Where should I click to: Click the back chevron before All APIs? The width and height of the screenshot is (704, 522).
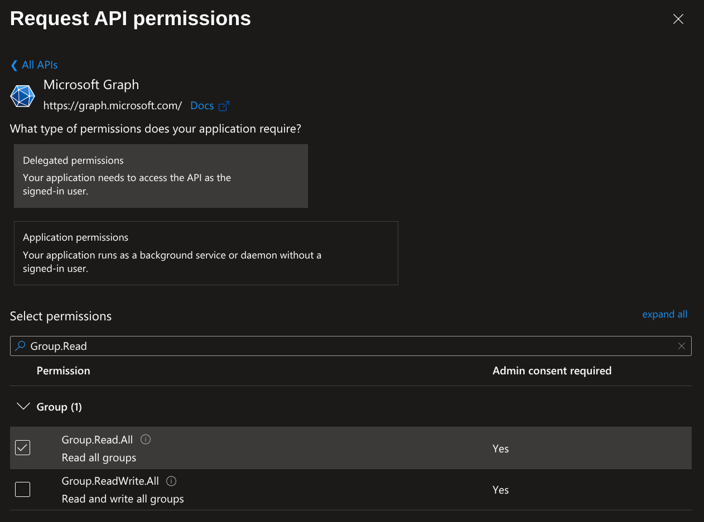[x=14, y=66]
